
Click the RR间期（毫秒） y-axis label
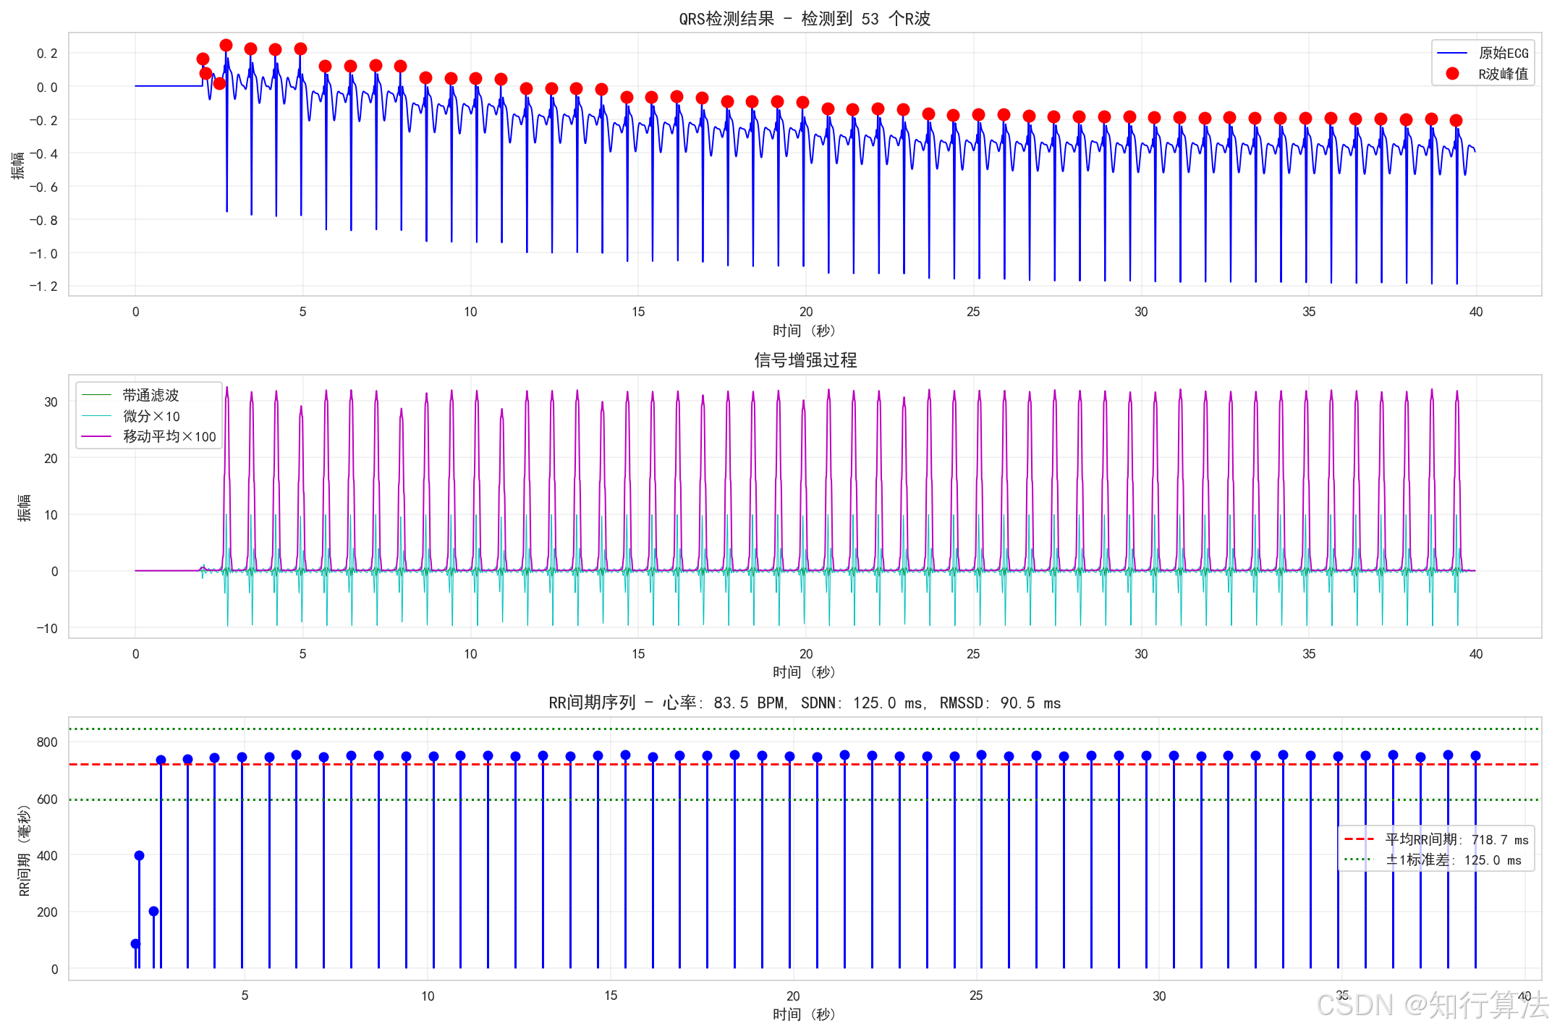pyautogui.click(x=25, y=852)
